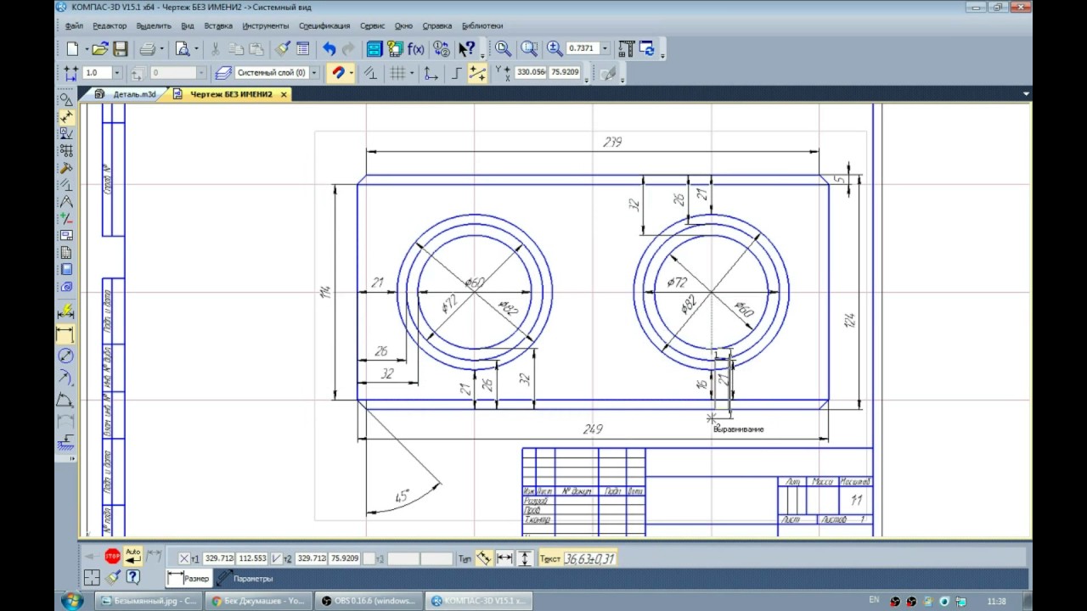The width and height of the screenshot is (1087, 611).
Task: Click the red STOP command button
Action: tap(112, 557)
